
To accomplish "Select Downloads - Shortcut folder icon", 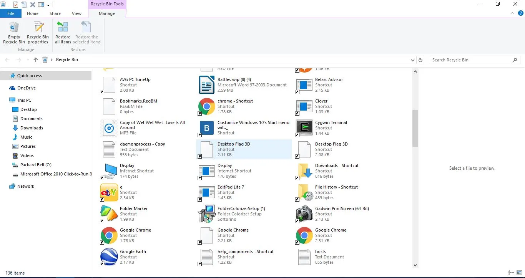I will (x=304, y=171).
